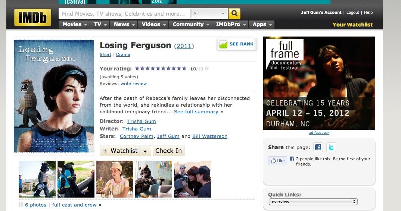Open the Trisha Gum director link
Viewport: 401px width, 211px height.
pos(142,121)
